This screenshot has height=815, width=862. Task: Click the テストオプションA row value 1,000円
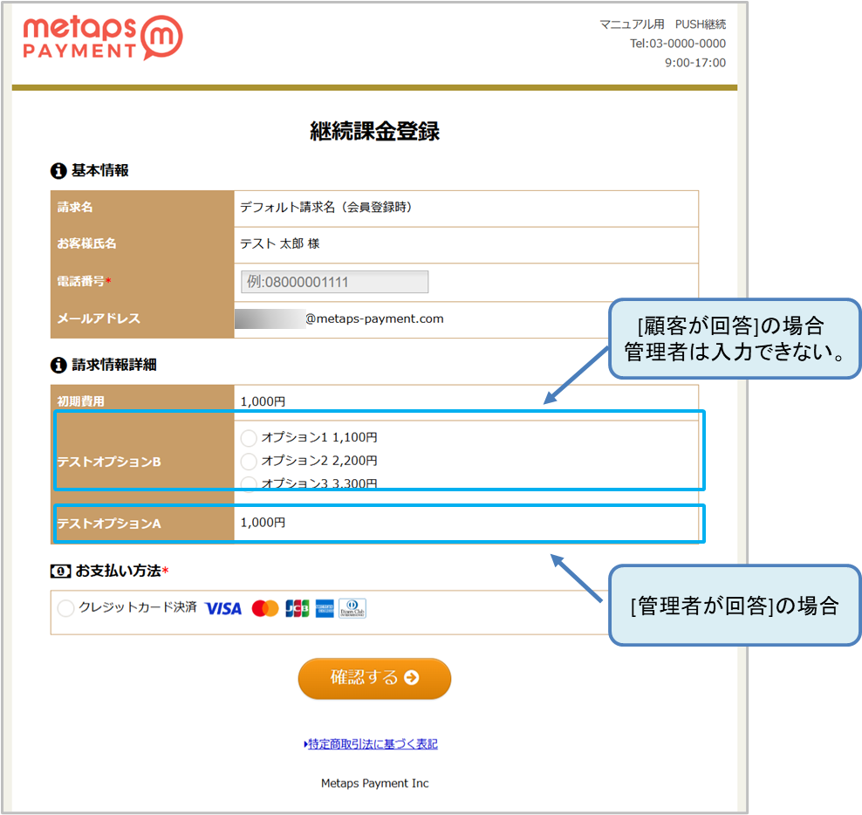[263, 523]
